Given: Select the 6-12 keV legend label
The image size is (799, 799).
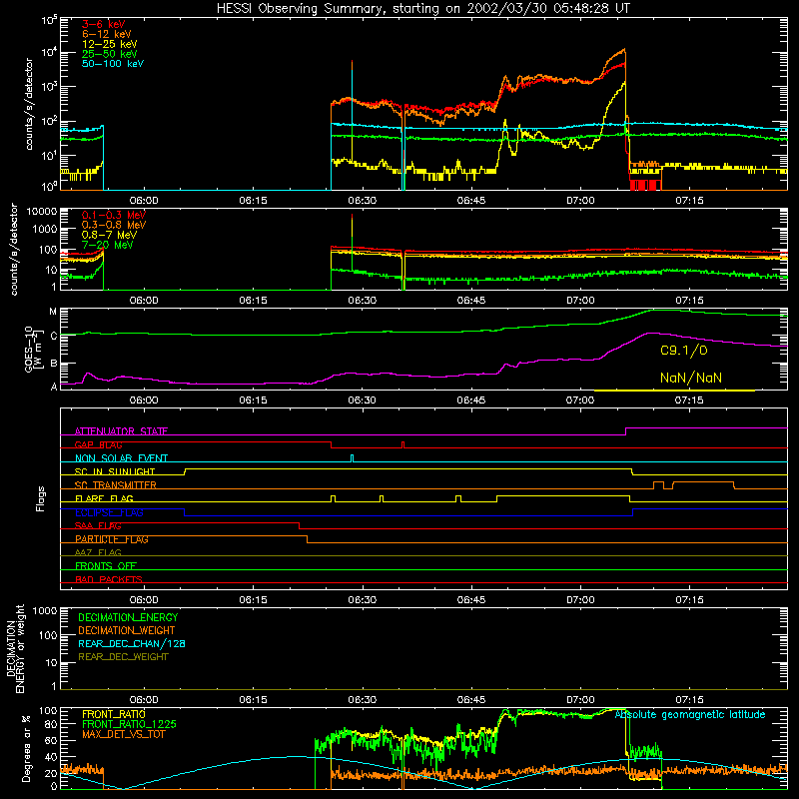Looking at the screenshot, I should [107, 34].
